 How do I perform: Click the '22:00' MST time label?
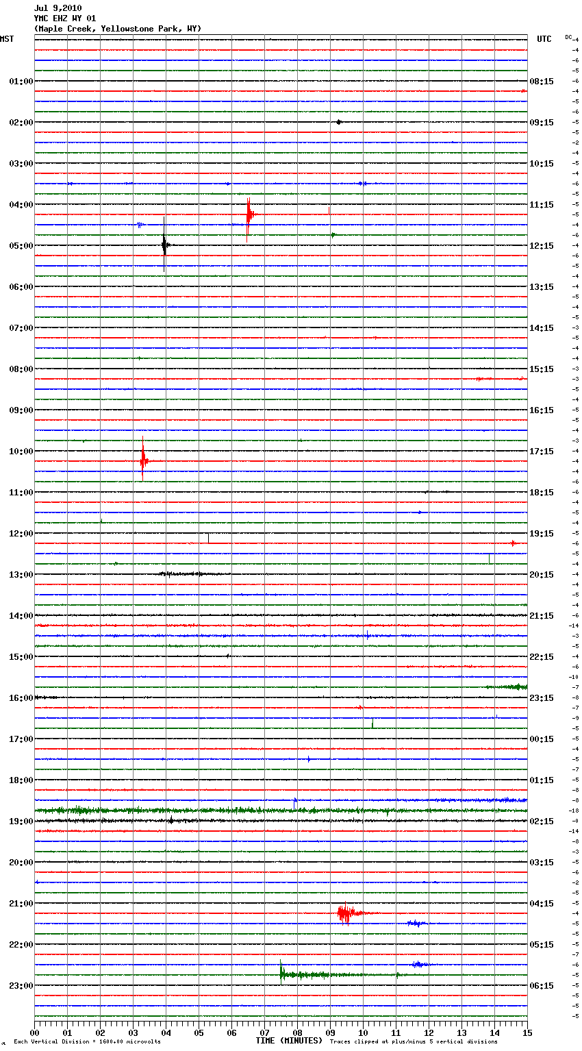21,945
